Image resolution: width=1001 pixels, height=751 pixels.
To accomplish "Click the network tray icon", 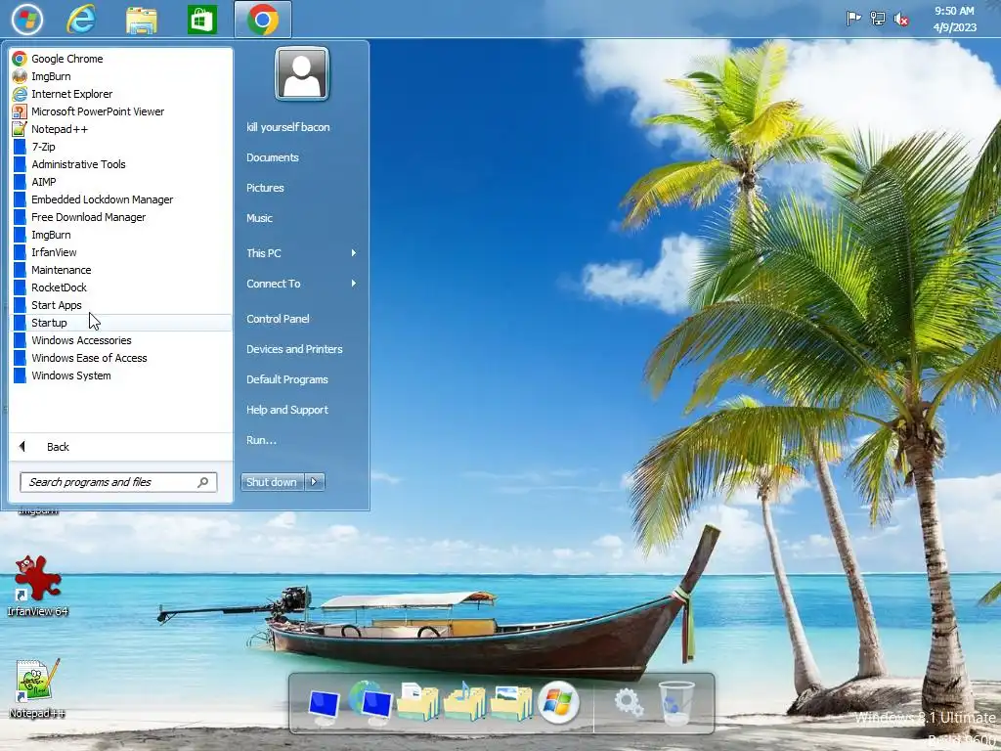I will [878, 19].
